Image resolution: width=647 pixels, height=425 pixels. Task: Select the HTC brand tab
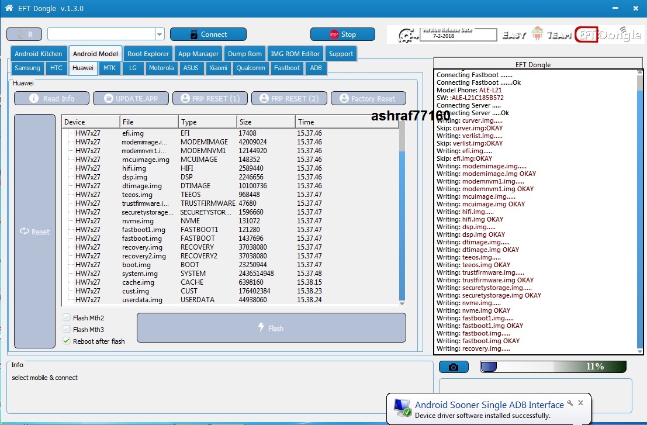[x=56, y=68]
